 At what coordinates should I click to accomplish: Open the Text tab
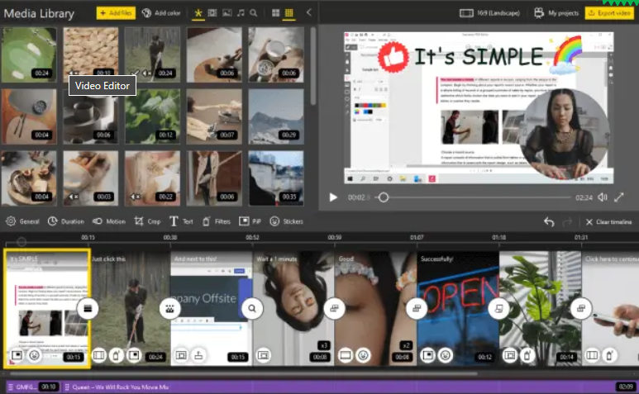tap(181, 221)
